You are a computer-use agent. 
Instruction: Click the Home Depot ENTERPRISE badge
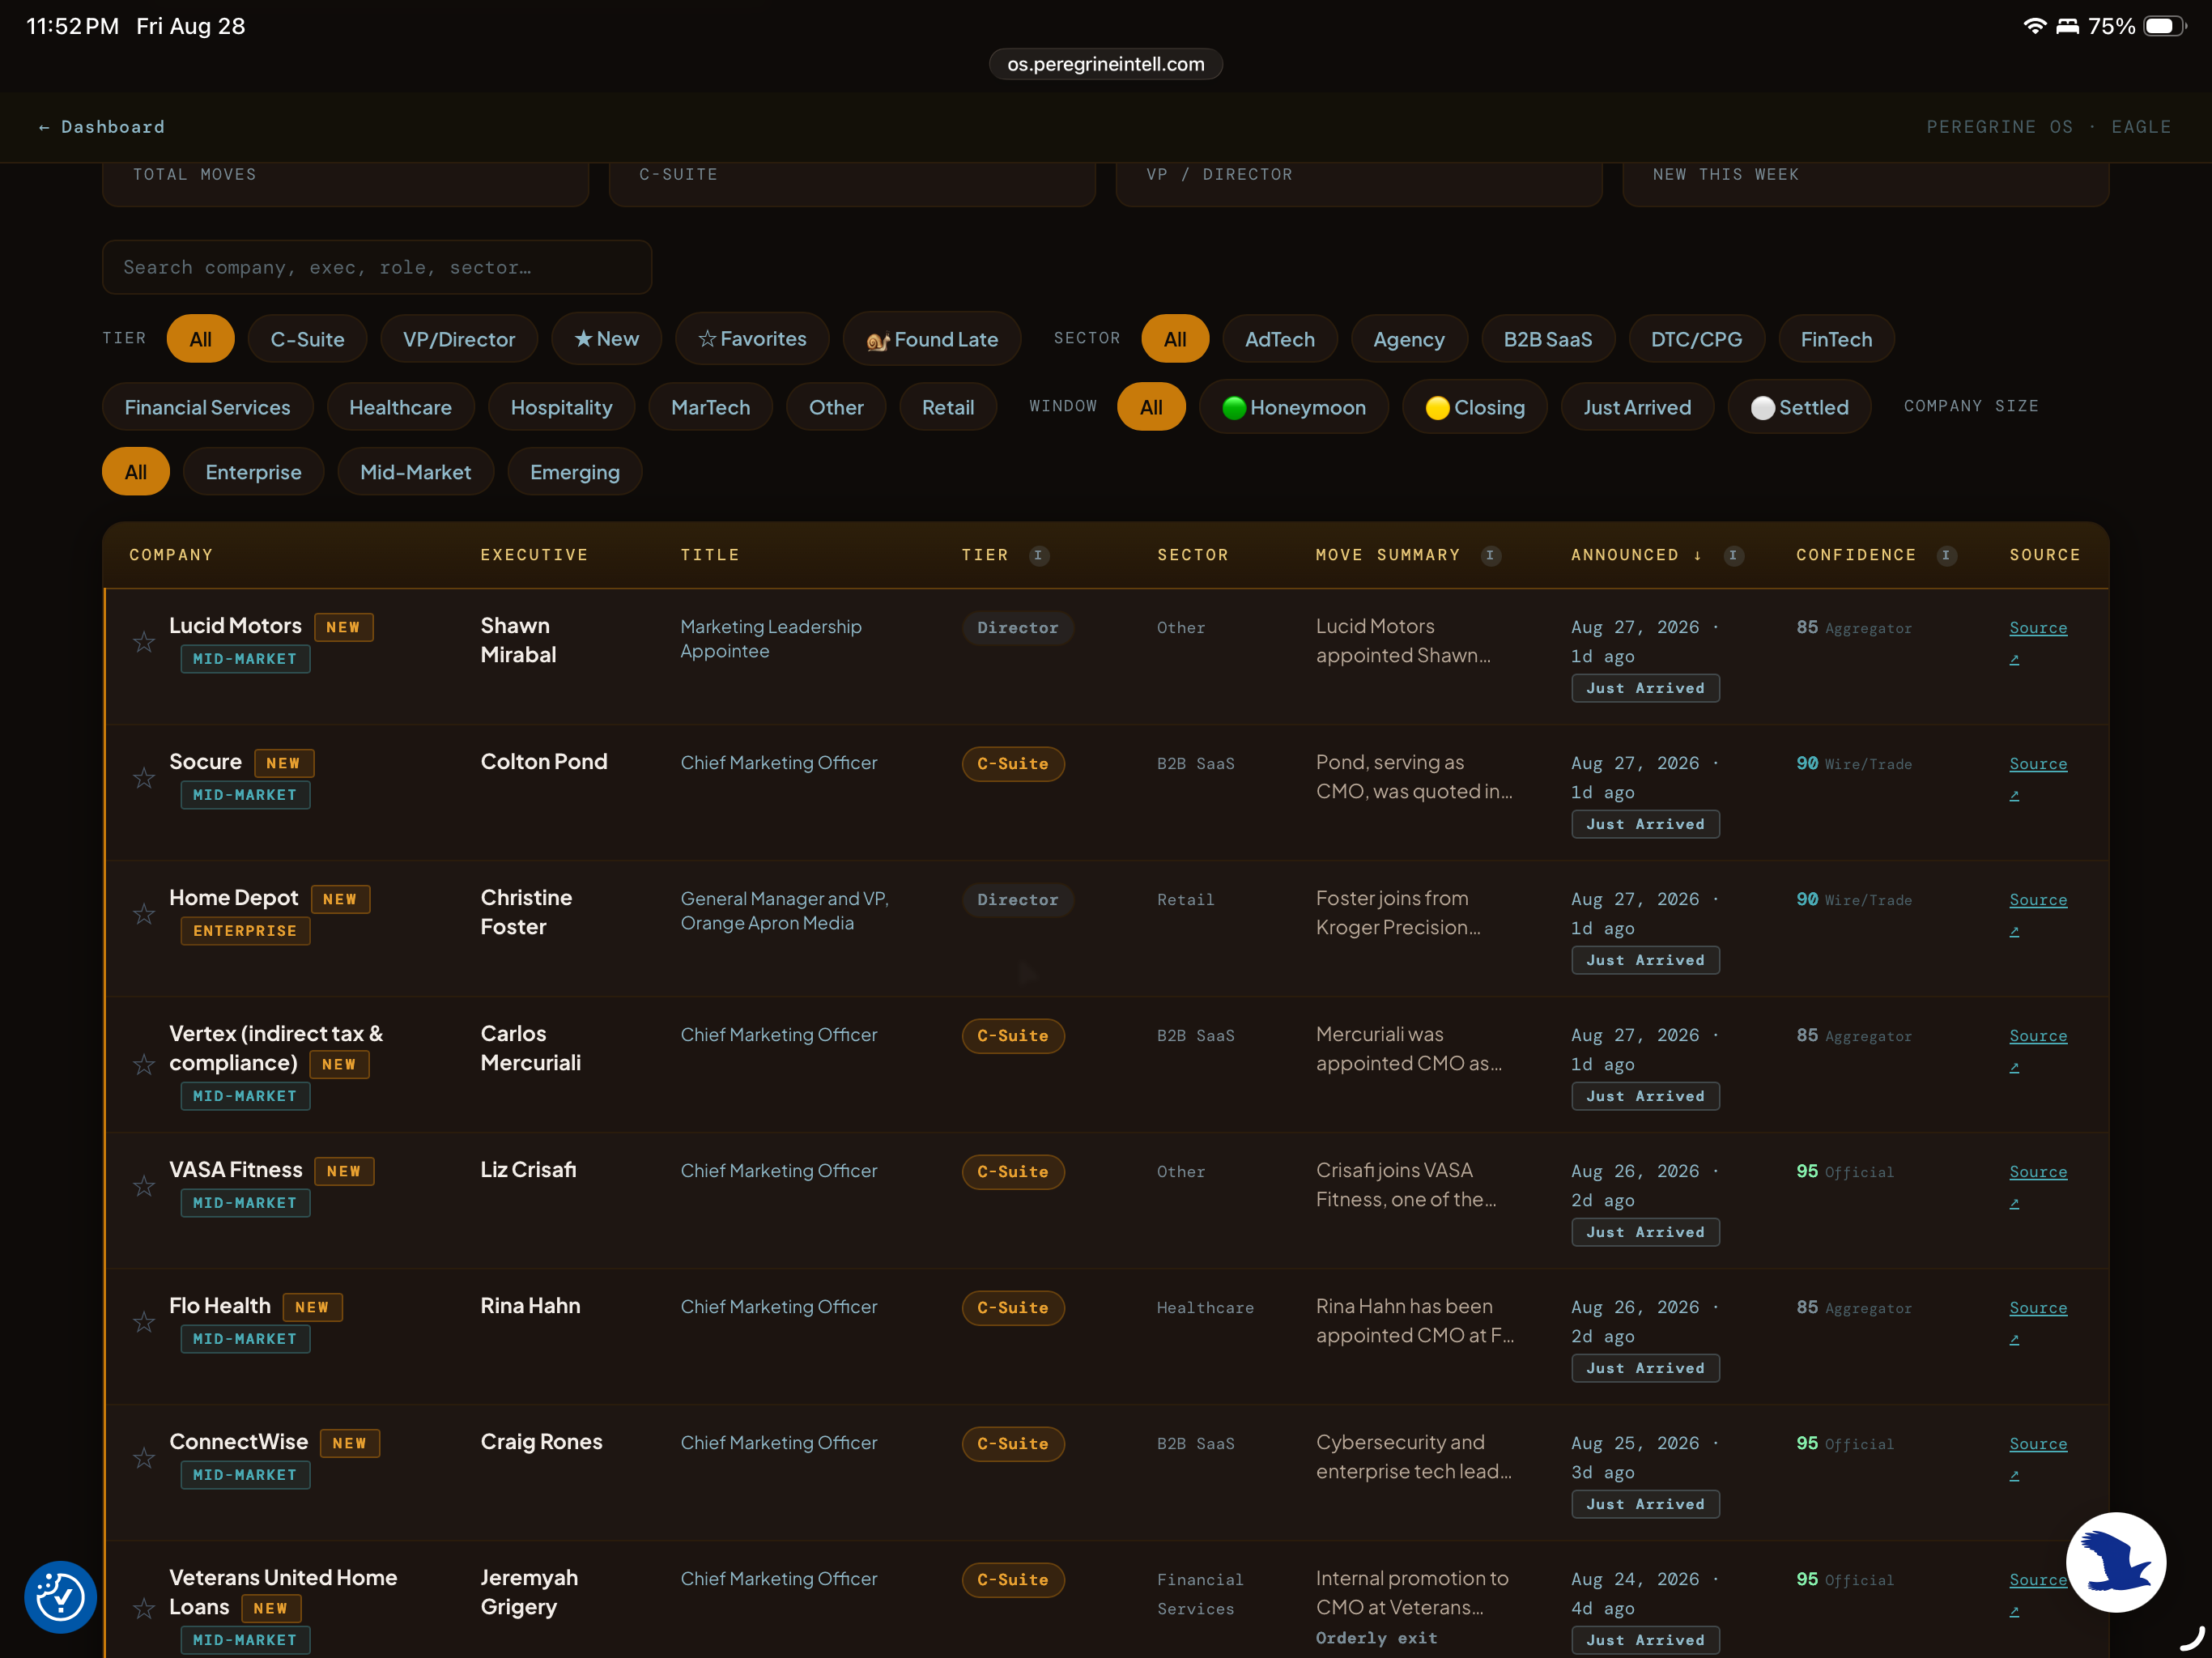click(245, 931)
